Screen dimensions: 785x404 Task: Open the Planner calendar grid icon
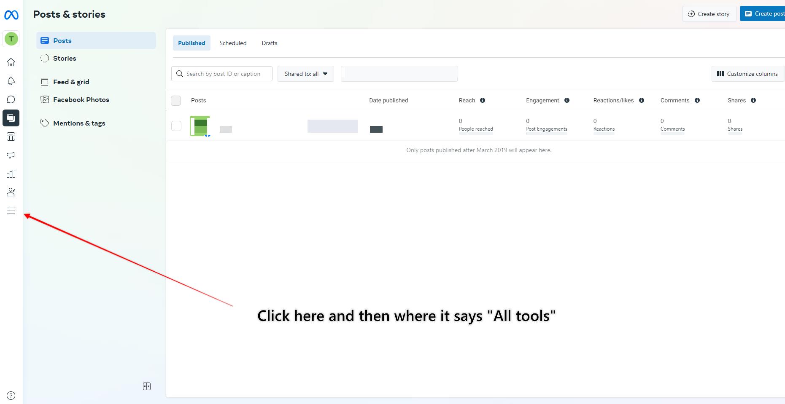coord(11,136)
